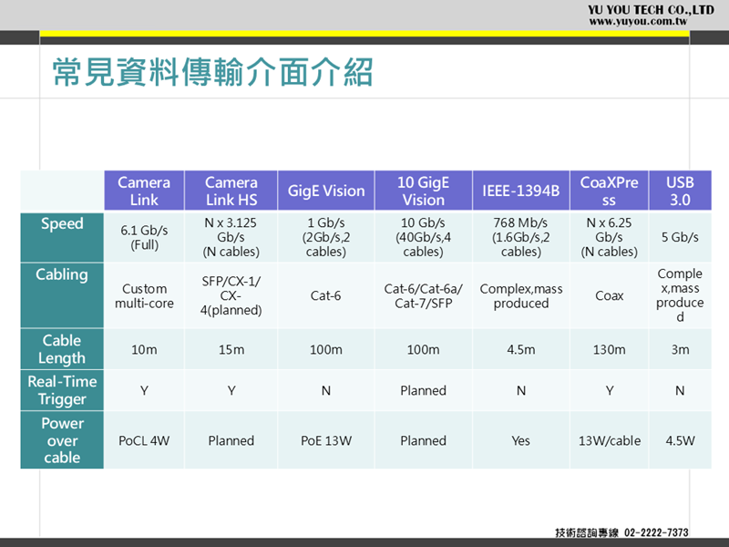Click the CoaXPress real-time trigger Y
The height and width of the screenshot is (547, 729).
(609, 390)
